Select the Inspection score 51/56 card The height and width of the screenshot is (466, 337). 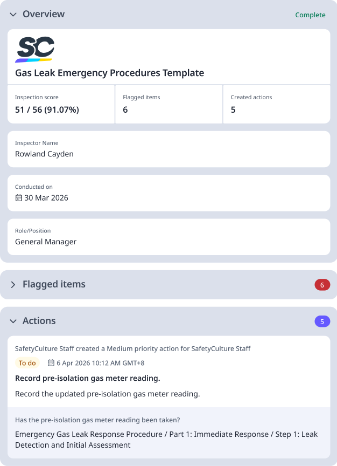click(x=61, y=104)
